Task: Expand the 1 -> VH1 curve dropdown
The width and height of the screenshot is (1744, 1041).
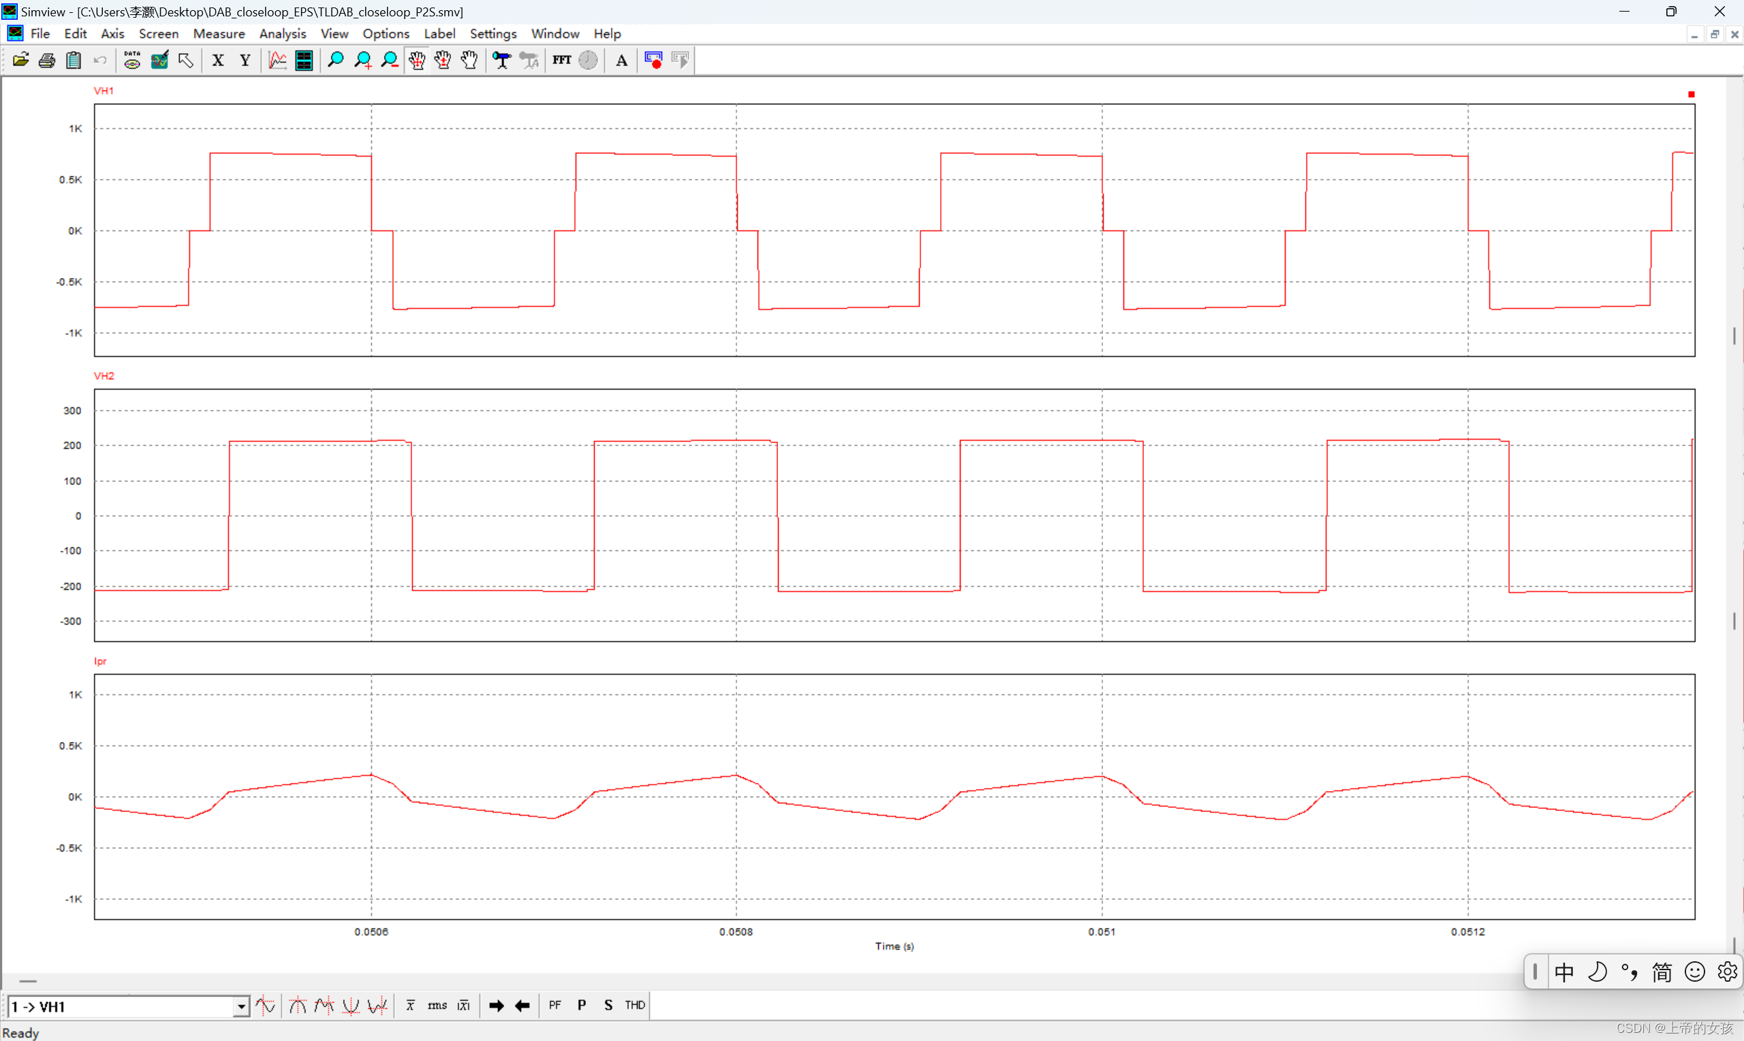Action: pyautogui.click(x=240, y=1008)
